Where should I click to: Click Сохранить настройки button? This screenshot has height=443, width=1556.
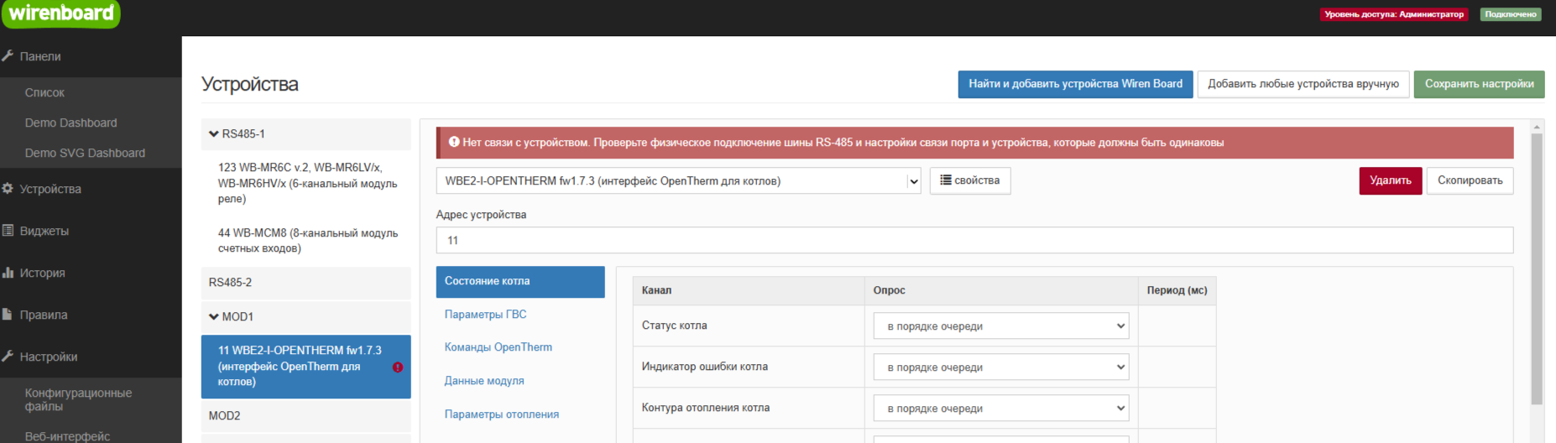1479,84
